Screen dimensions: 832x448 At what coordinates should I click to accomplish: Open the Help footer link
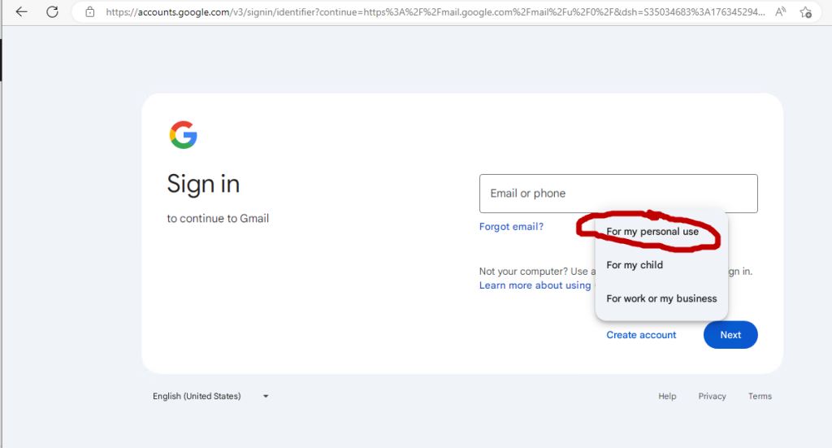[667, 396]
